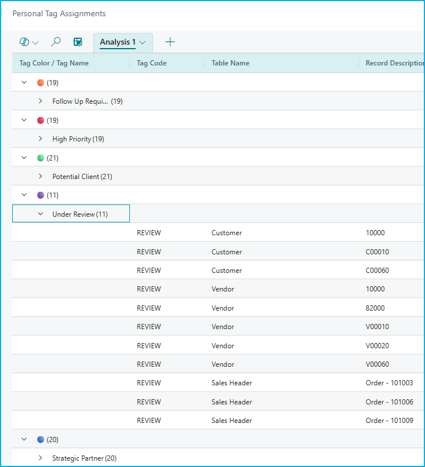The image size is (425, 467).
Task: Click the green tag color dot
Action: pyautogui.click(x=41, y=158)
